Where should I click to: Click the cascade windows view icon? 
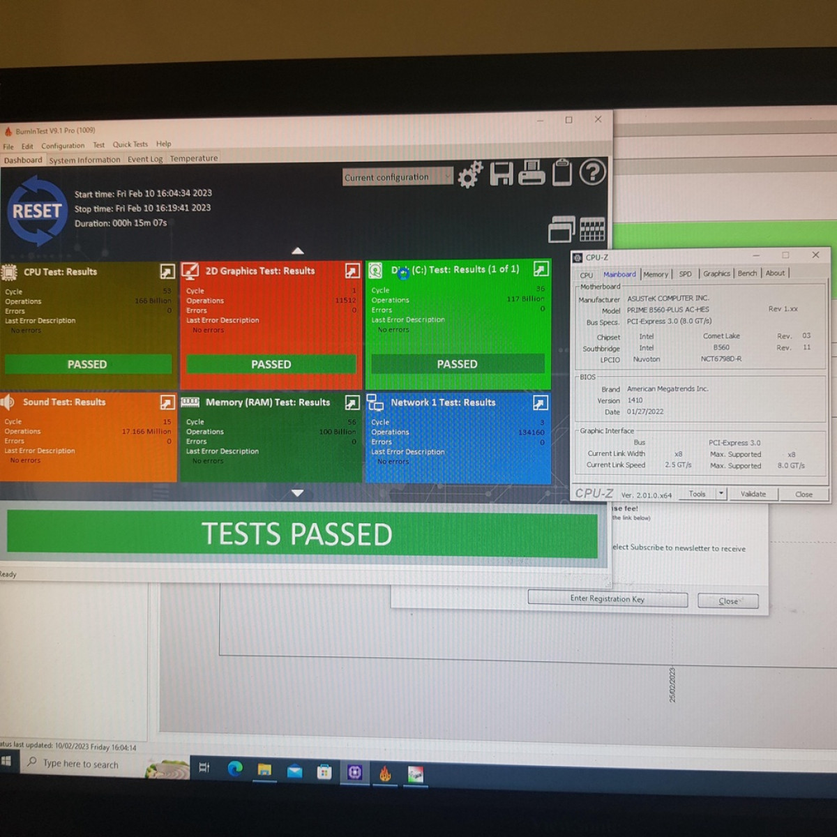pyautogui.click(x=561, y=229)
